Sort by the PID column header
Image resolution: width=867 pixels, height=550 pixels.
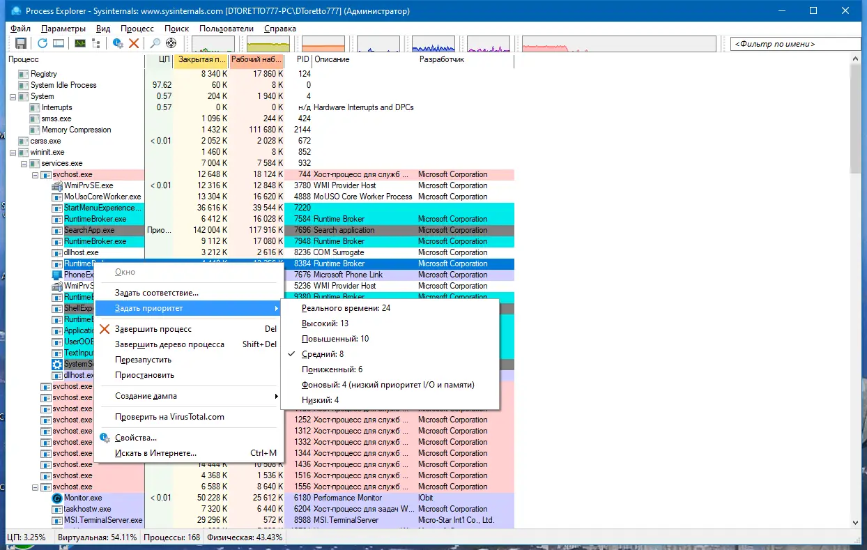[x=298, y=60]
